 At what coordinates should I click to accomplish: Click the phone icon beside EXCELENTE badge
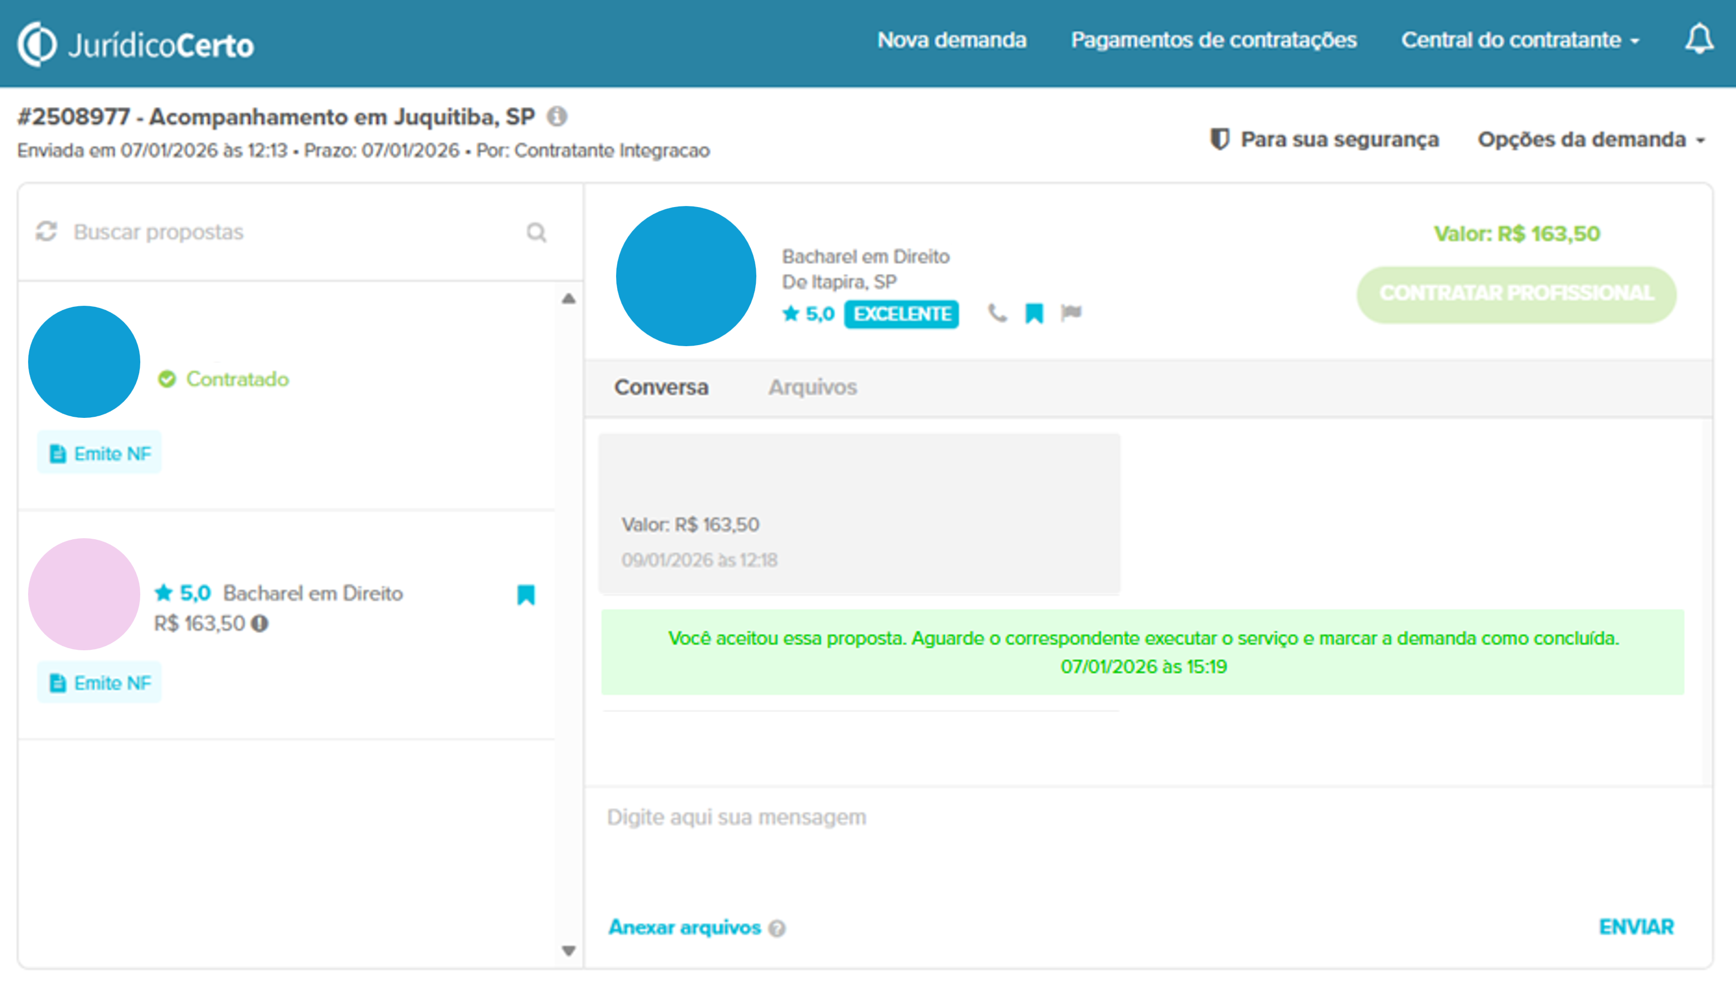pos(996,313)
